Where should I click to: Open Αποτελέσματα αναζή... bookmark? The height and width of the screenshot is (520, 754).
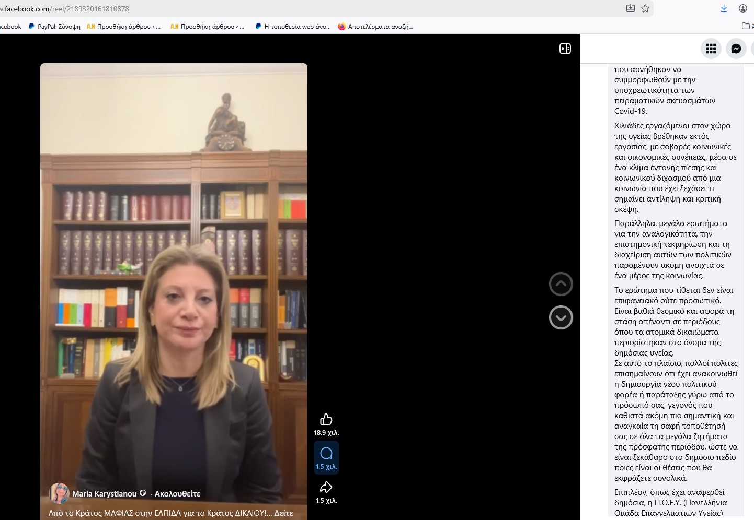375,27
